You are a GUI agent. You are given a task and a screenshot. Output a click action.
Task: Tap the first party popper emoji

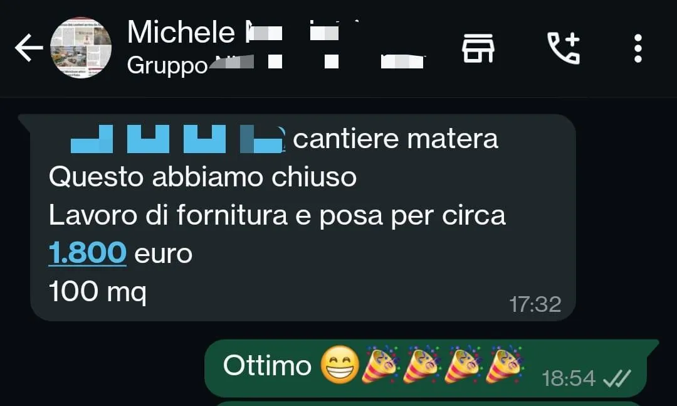[380, 364]
